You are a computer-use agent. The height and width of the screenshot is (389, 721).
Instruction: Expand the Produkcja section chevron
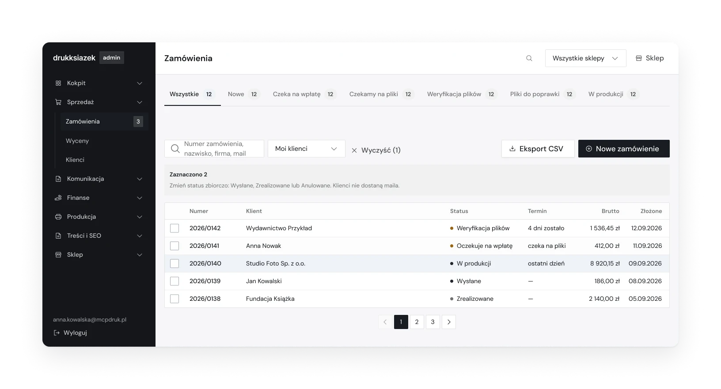140,217
